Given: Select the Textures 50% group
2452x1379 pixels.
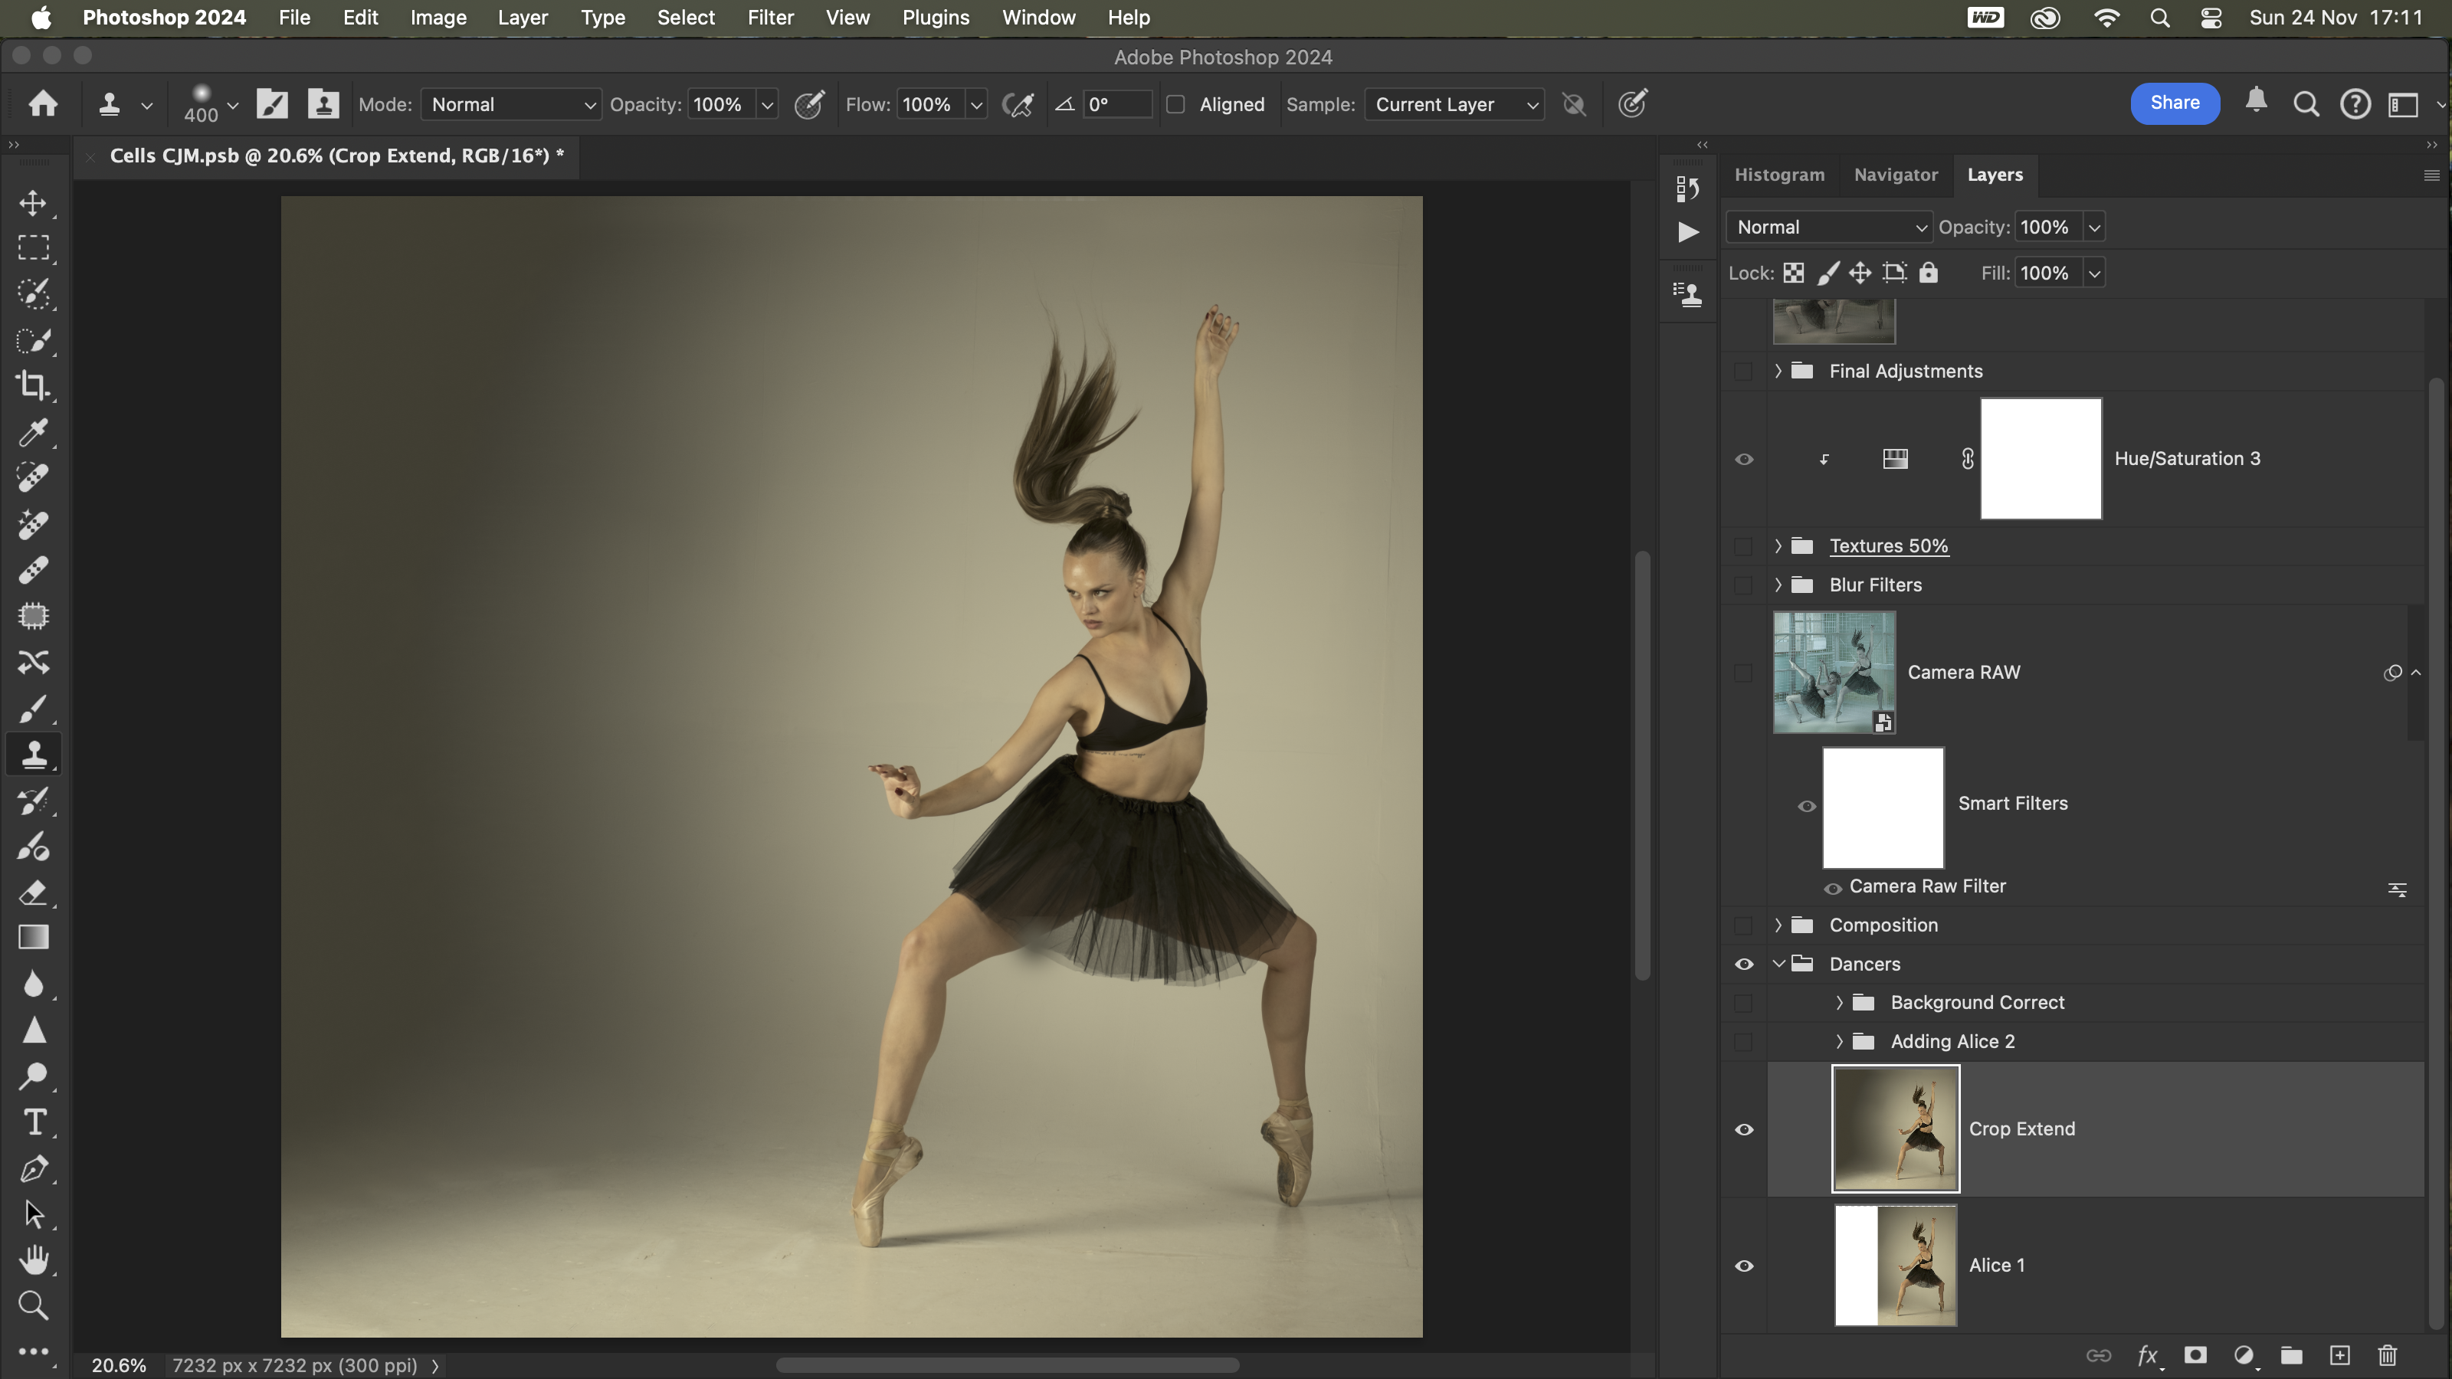Looking at the screenshot, I should pyautogui.click(x=1889, y=546).
